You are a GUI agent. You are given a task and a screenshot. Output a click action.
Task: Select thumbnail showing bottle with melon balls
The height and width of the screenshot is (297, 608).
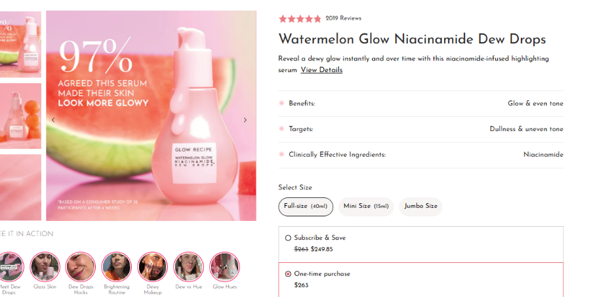tap(20, 116)
